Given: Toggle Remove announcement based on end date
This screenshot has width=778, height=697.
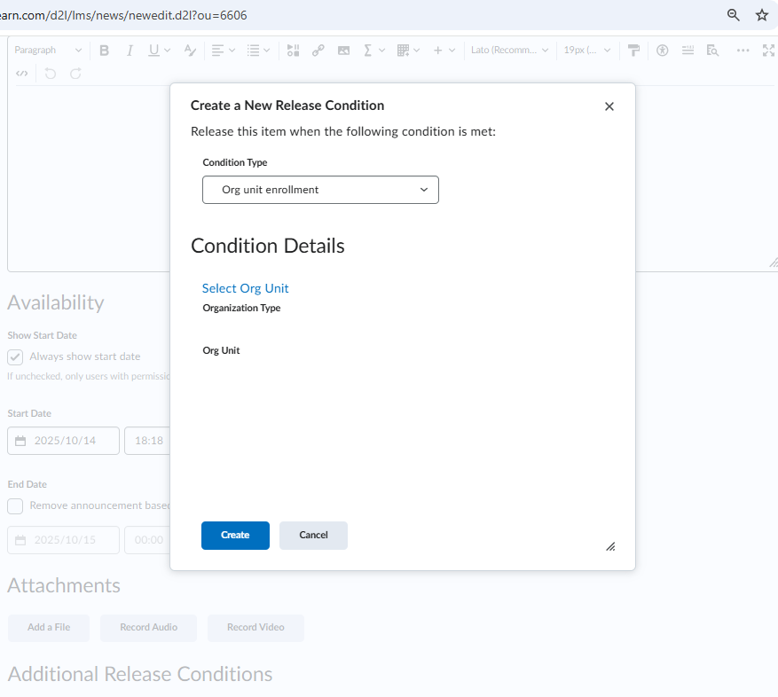Looking at the screenshot, I should pyautogui.click(x=15, y=506).
